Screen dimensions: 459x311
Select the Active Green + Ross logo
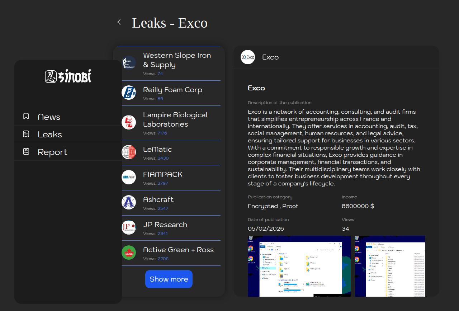[x=129, y=253]
